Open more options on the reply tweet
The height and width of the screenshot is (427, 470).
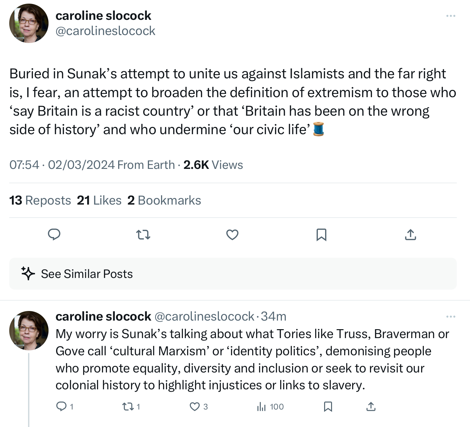(x=451, y=317)
